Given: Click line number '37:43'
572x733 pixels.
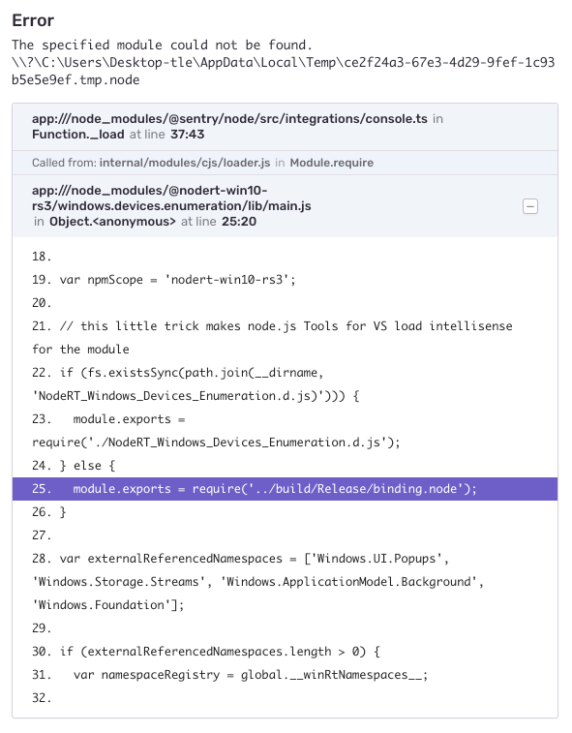Looking at the screenshot, I should (x=188, y=135).
